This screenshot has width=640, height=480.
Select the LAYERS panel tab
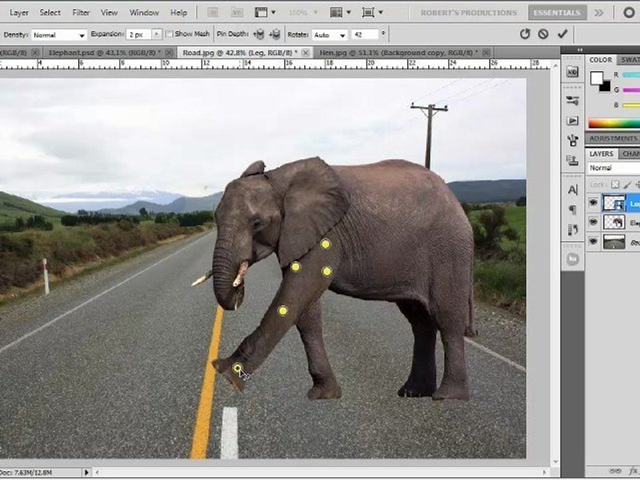coord(601,154)
